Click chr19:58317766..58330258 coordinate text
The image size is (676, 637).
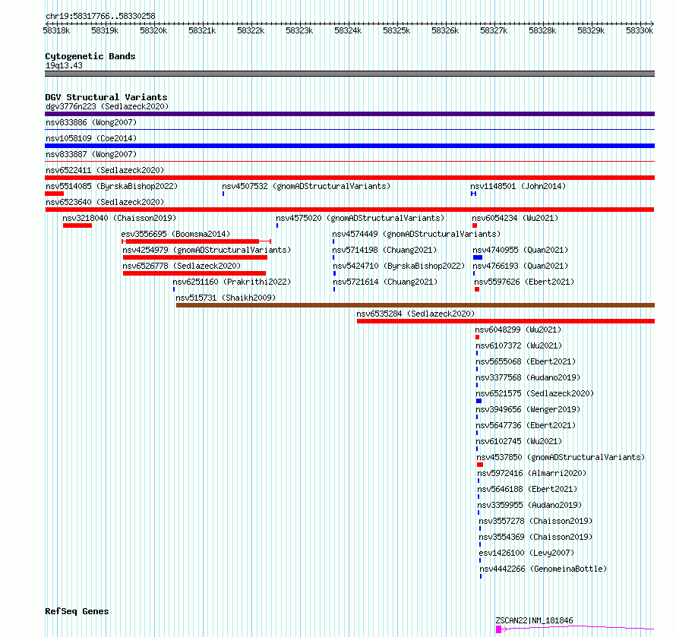[100, 17]
